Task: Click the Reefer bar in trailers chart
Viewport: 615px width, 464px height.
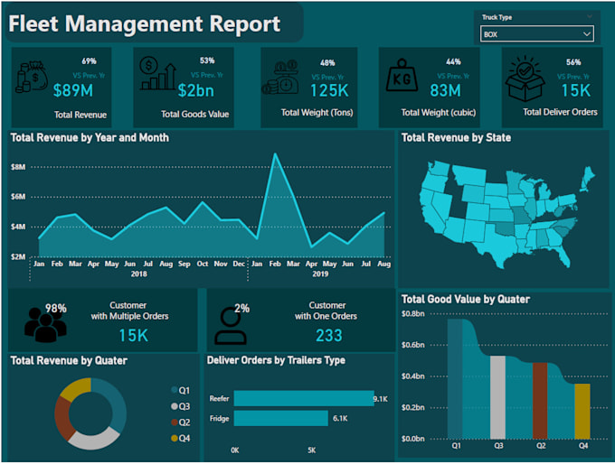Action: click(304, 398)
